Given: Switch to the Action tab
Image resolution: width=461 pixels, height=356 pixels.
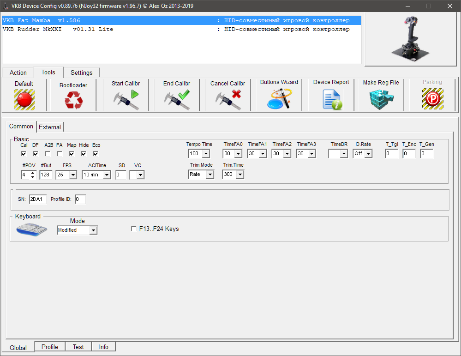Looking at the screenshot, I should click(x=18, y=72).
